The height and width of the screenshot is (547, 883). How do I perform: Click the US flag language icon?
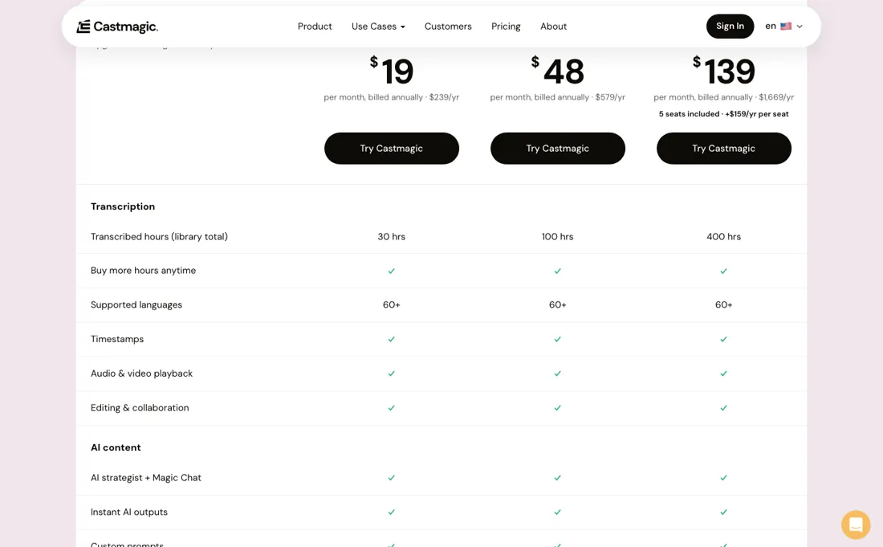786,26
